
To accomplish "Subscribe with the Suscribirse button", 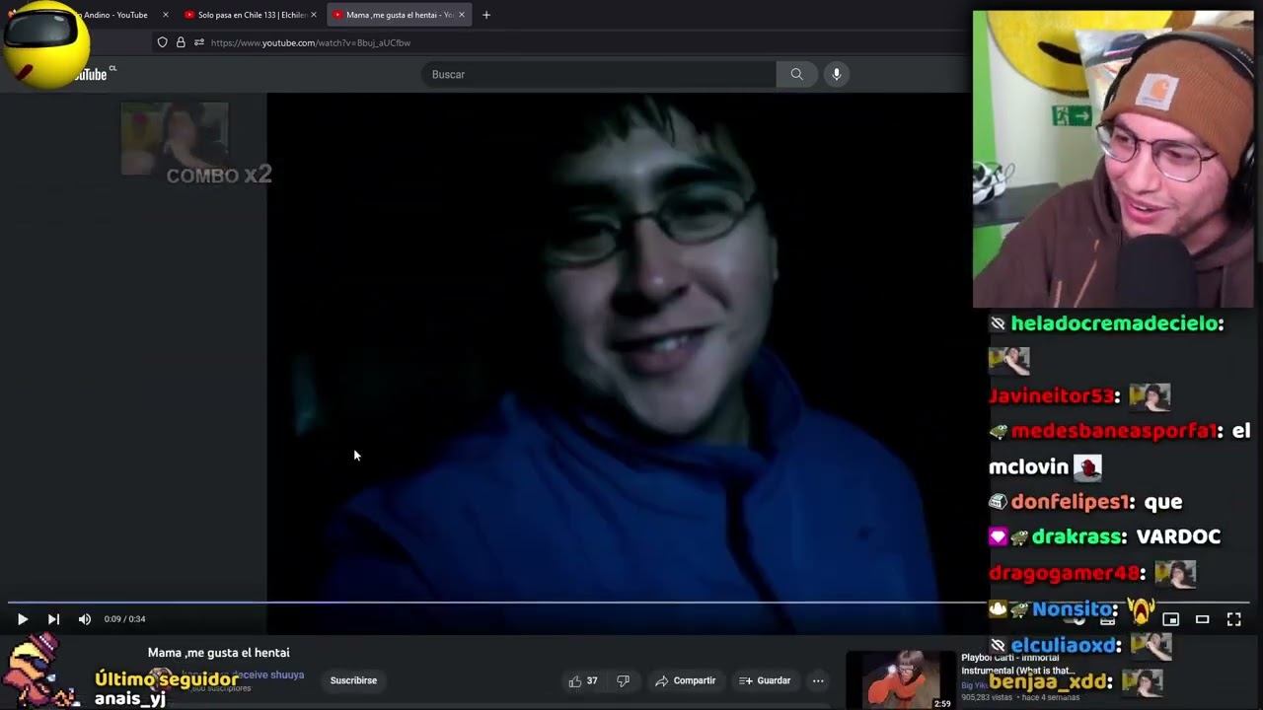I will [353, 680].
